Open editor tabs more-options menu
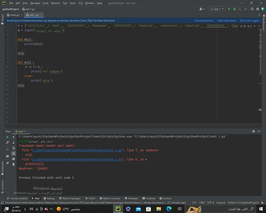The height and width of the screenshot is (213, 266). click(x=259, y=15)
